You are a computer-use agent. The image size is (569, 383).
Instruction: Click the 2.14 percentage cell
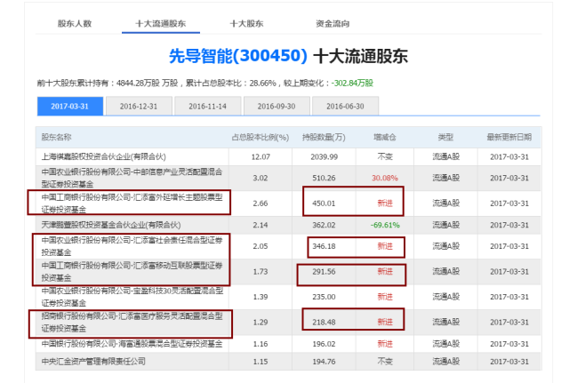coord(260,225)
